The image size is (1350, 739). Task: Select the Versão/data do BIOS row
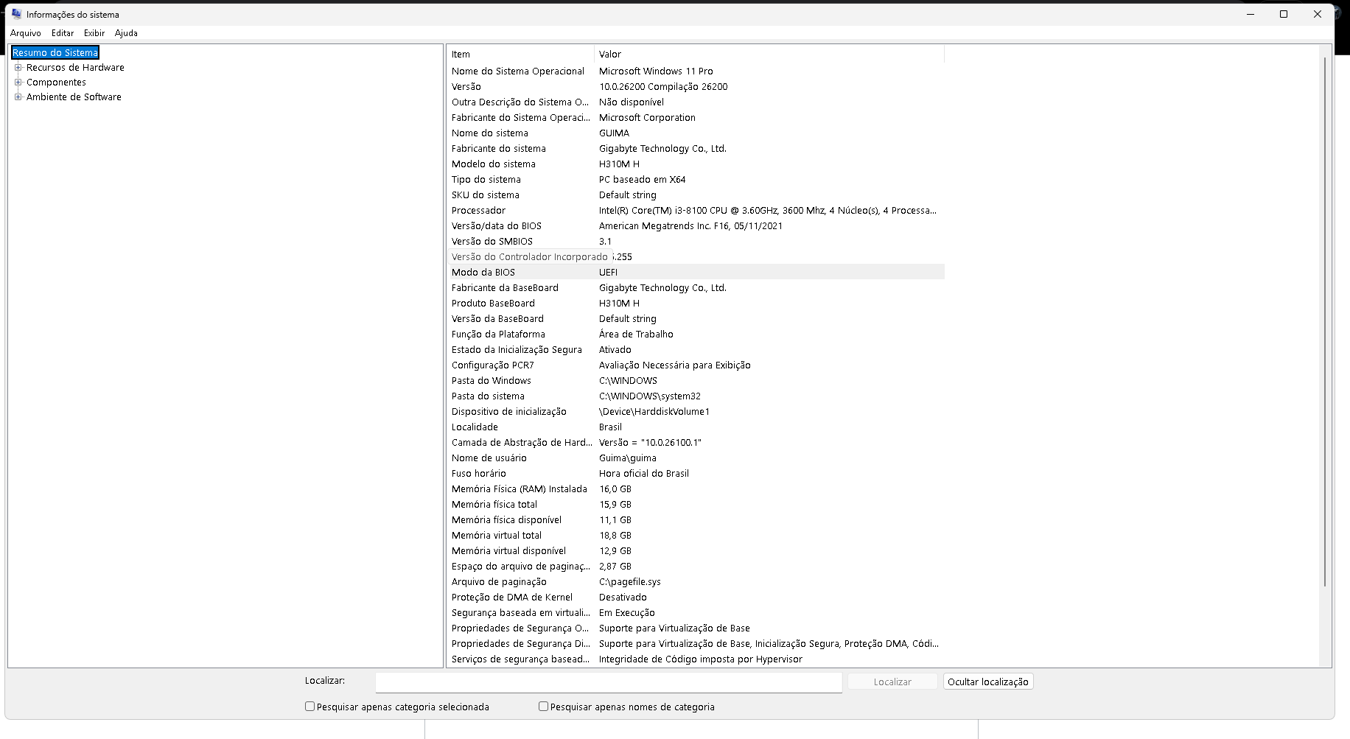click(696, 226)
